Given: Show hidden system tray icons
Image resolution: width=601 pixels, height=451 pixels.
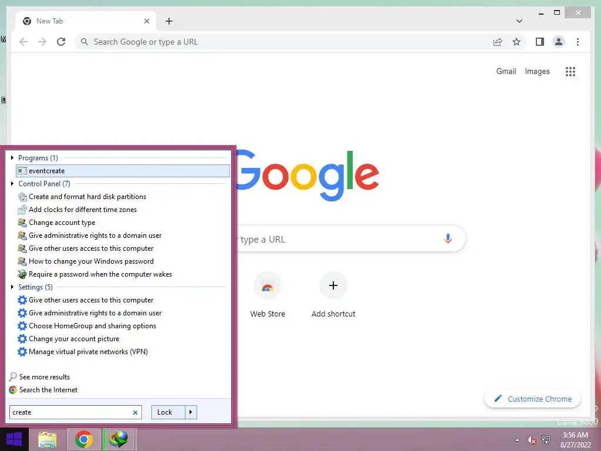Looking at the screenshot, I should click(x=518, y=440).
